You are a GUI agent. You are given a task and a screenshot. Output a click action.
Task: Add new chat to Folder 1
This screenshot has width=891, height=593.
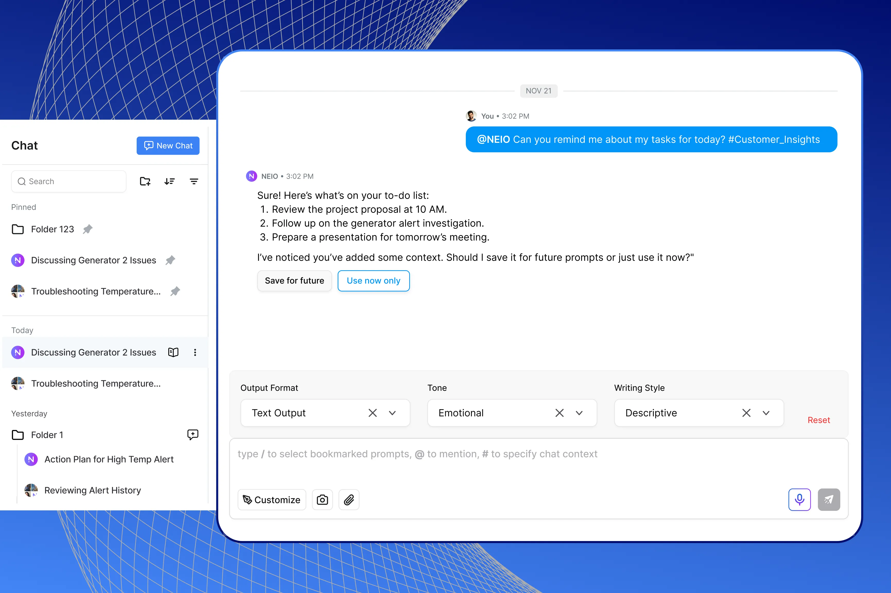point(193,434)
